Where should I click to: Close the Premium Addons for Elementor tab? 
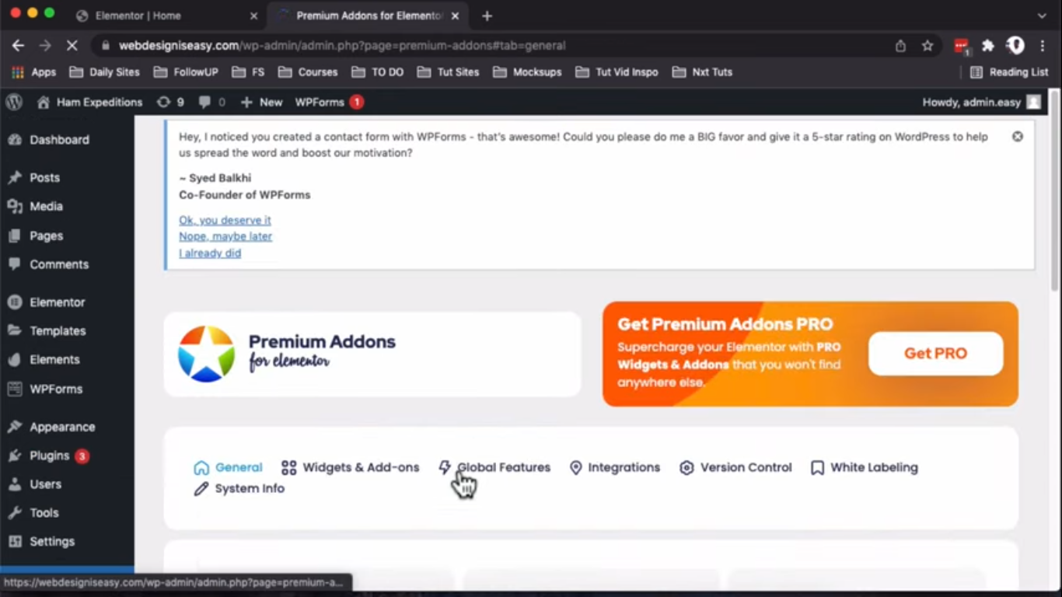(455, 16)
